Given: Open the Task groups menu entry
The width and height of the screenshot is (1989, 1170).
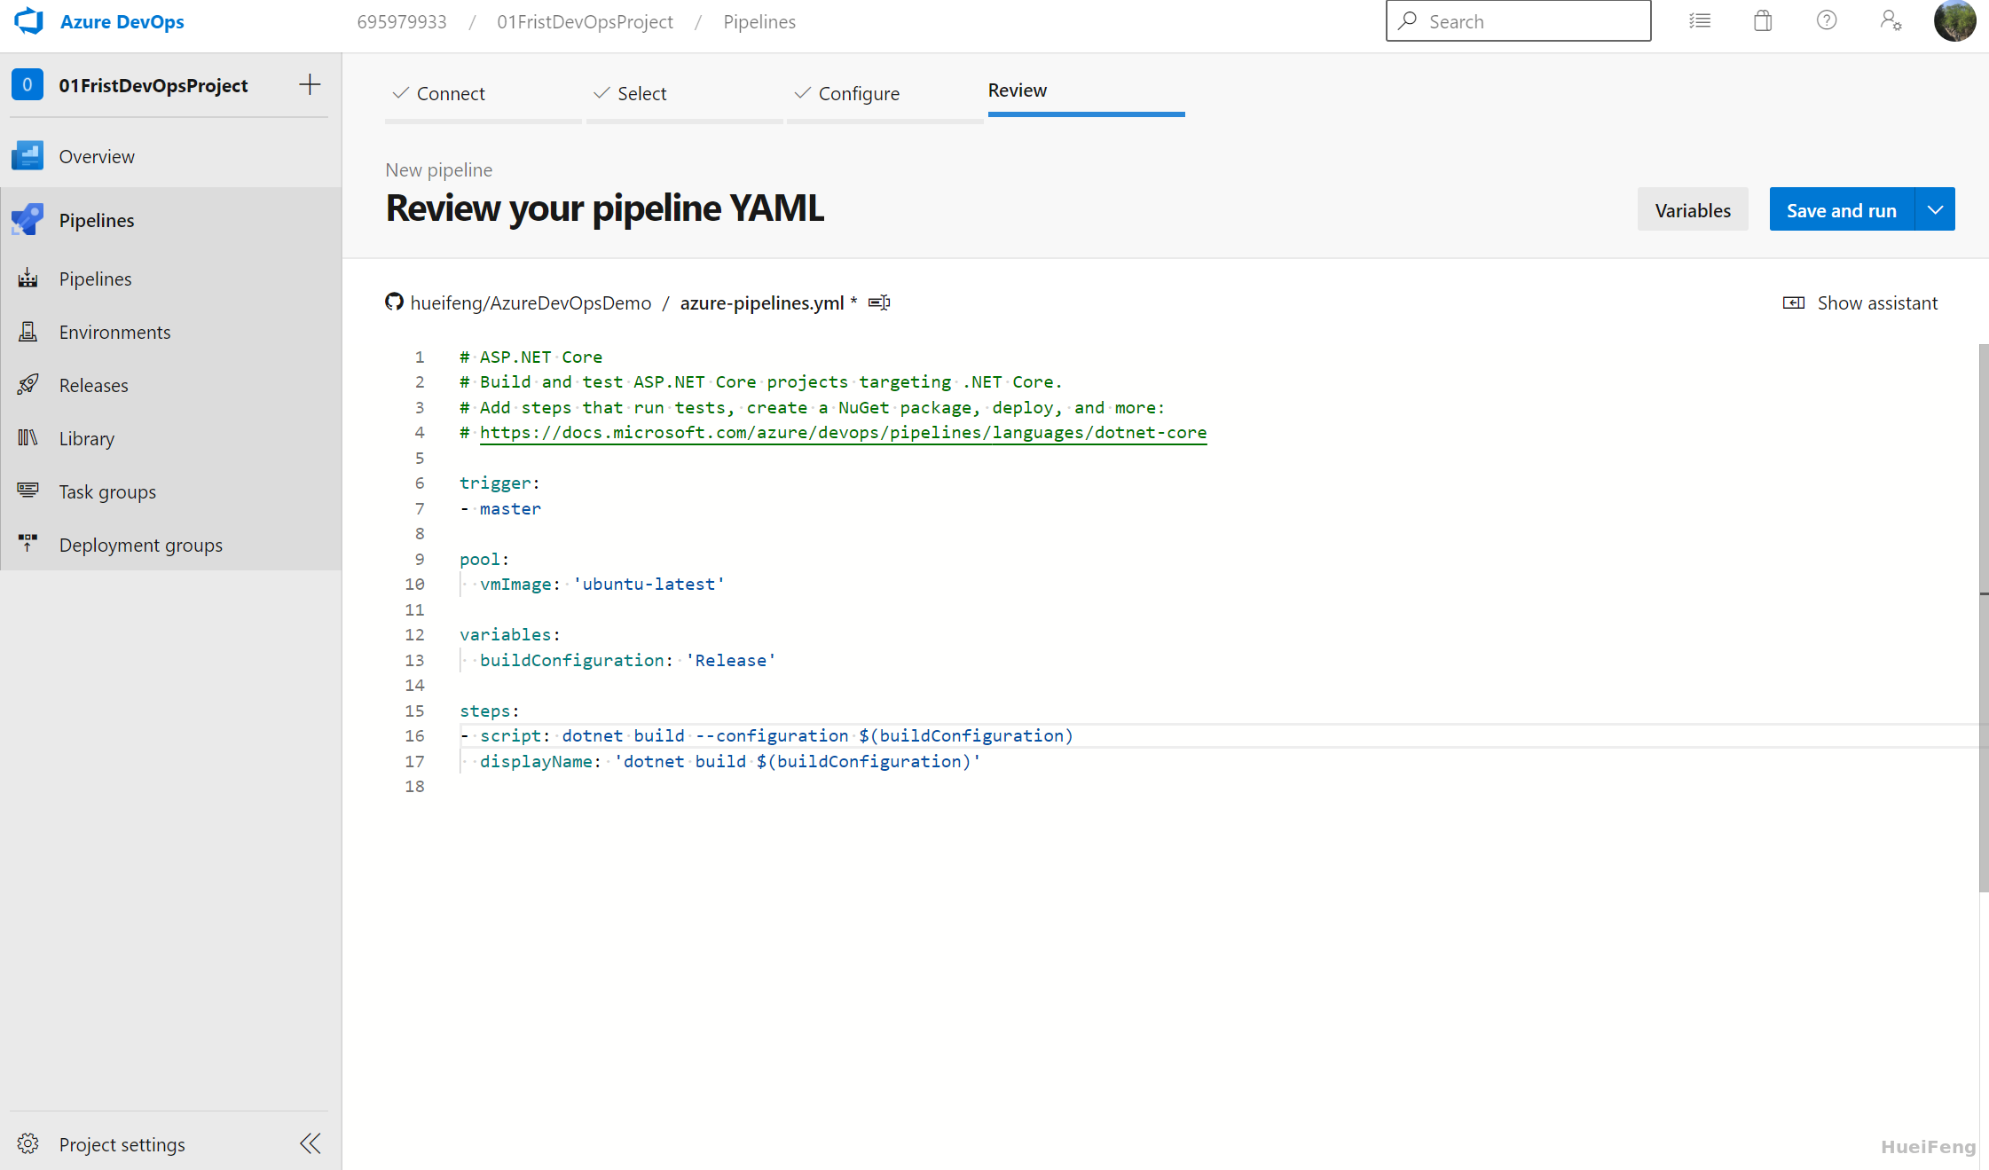Looking at the screenshot, I should click(x=171, y=491).
